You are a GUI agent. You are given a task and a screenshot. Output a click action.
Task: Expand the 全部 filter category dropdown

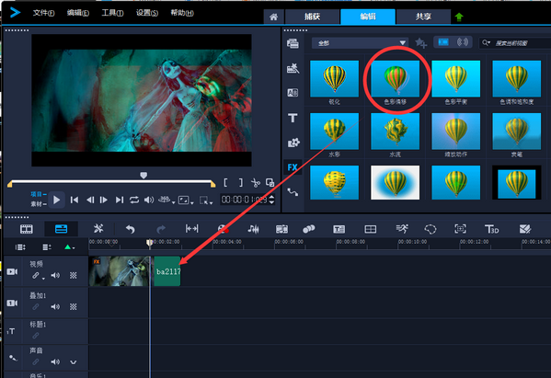pos(360,43)
